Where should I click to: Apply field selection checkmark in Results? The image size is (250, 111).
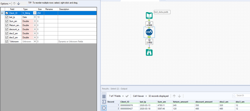pos(127,96)
